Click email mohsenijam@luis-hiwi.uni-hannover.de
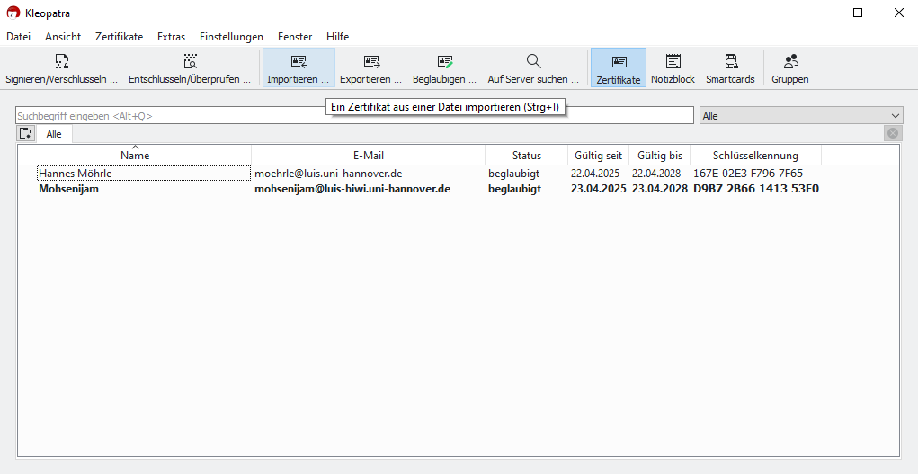This screenshot has height=474, width=918. tap(352, 189)
